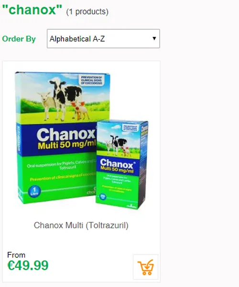Click the (1 products) count text
This screenshot has height=287, width=239.
(87, 11)
